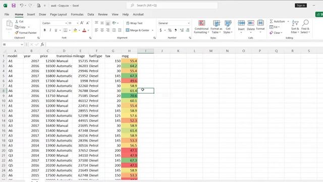Switch to the Page Layout tab
The height and width of the screenshot is (182, 323).
click(59, 15)
